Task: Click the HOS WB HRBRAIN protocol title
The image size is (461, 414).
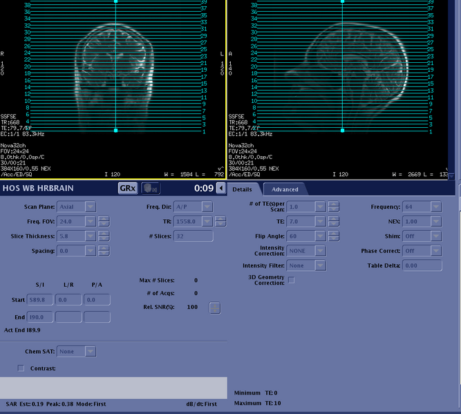Action: pyautogui.click(x=38, y=188)
